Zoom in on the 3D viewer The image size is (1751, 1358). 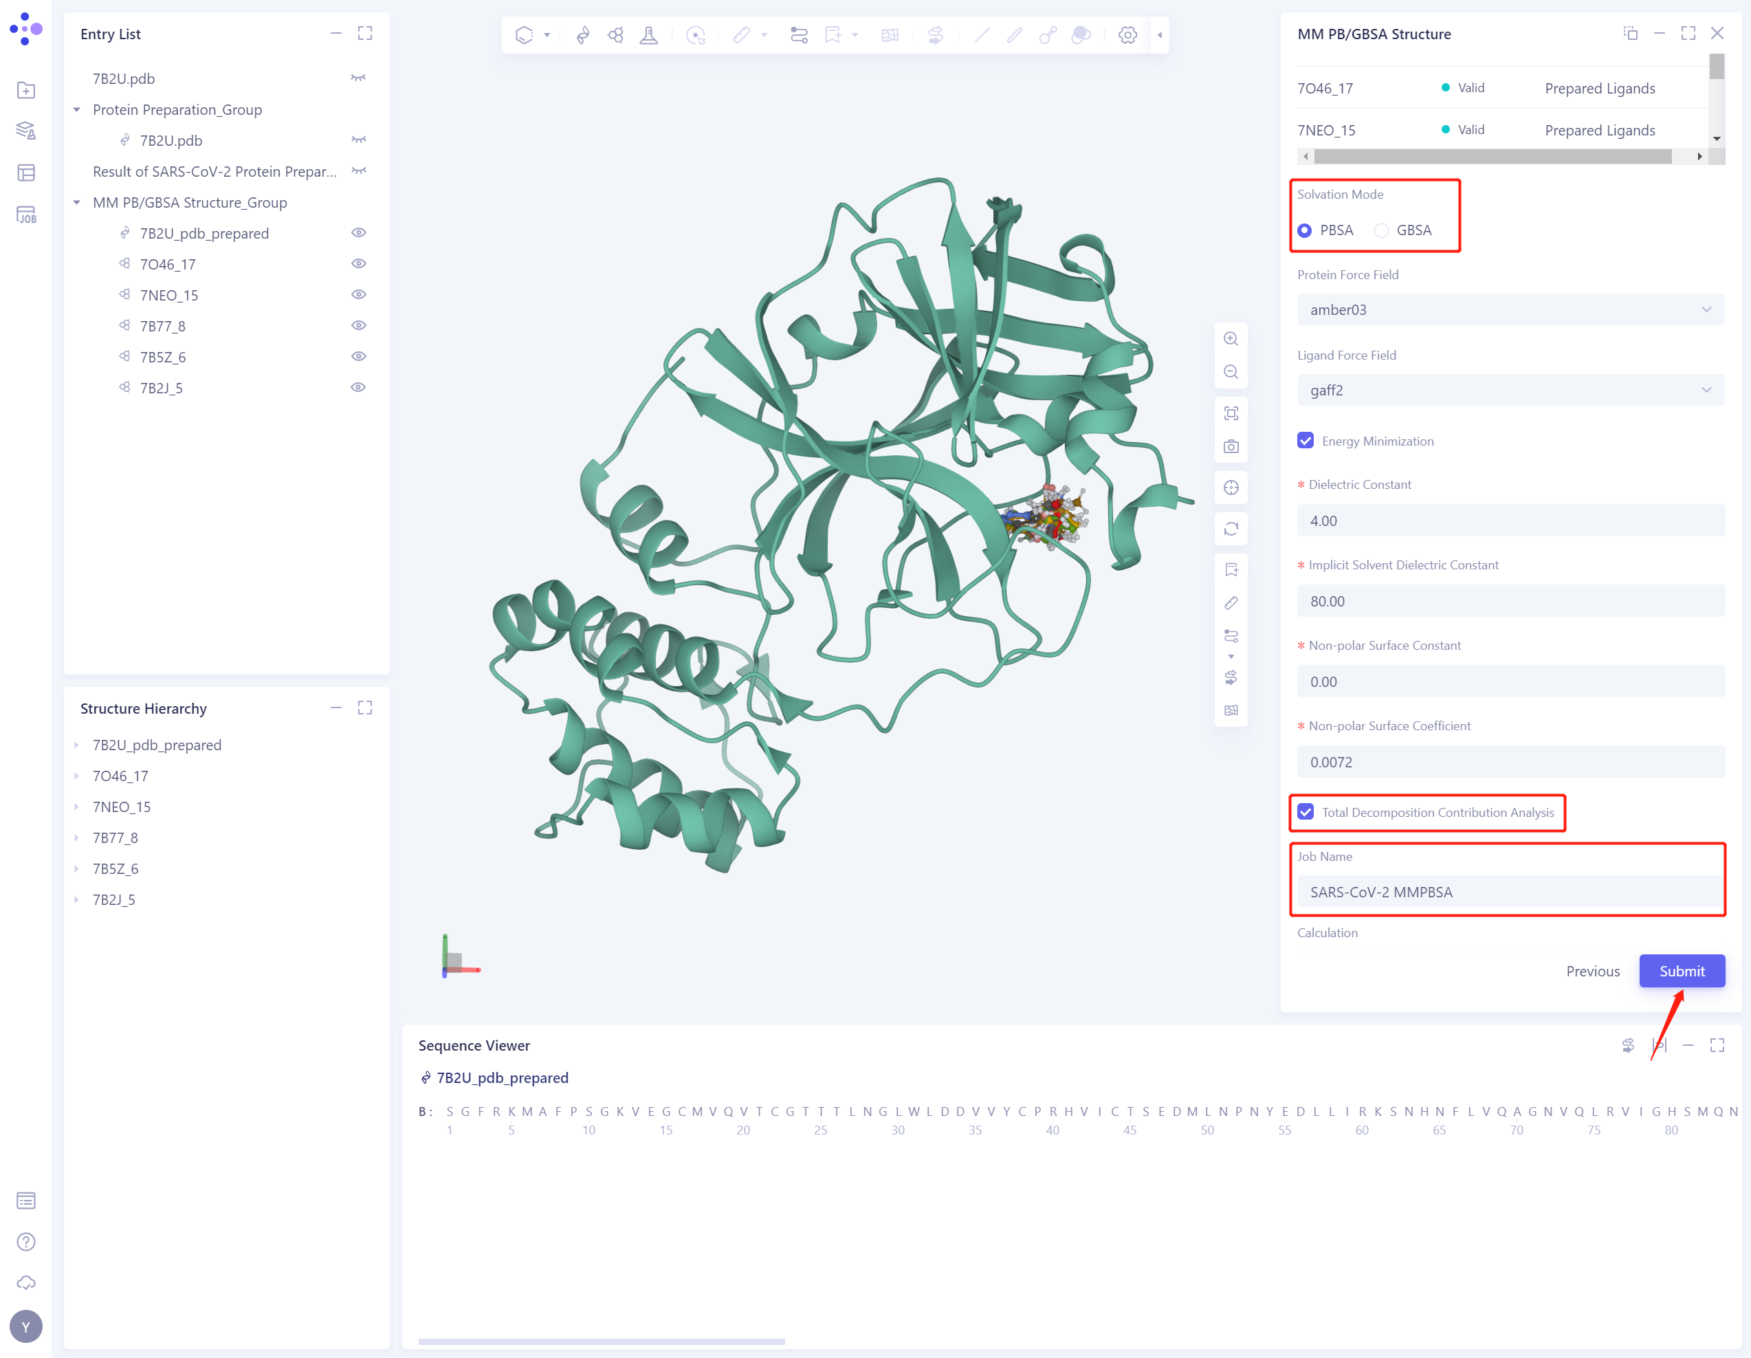[x=1231, y=338]
